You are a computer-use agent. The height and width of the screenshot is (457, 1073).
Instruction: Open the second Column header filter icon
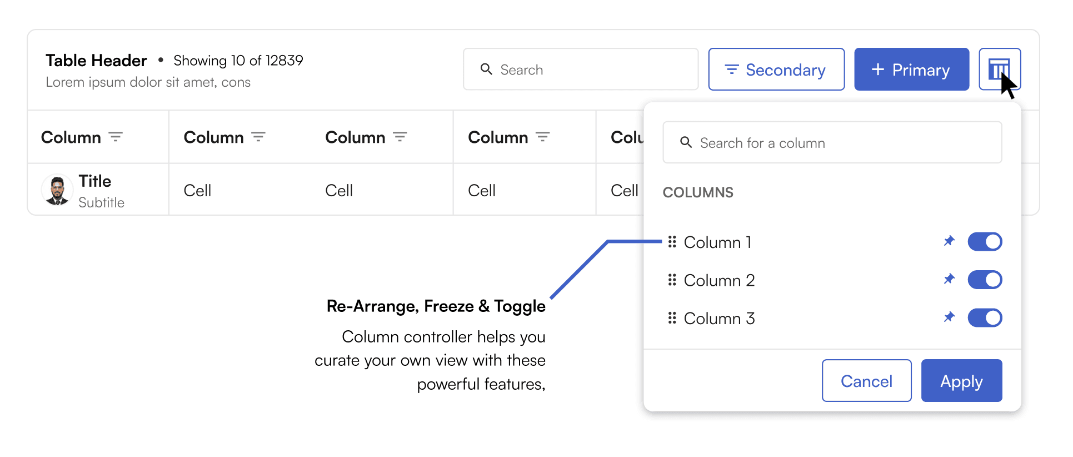coord(258,137)
